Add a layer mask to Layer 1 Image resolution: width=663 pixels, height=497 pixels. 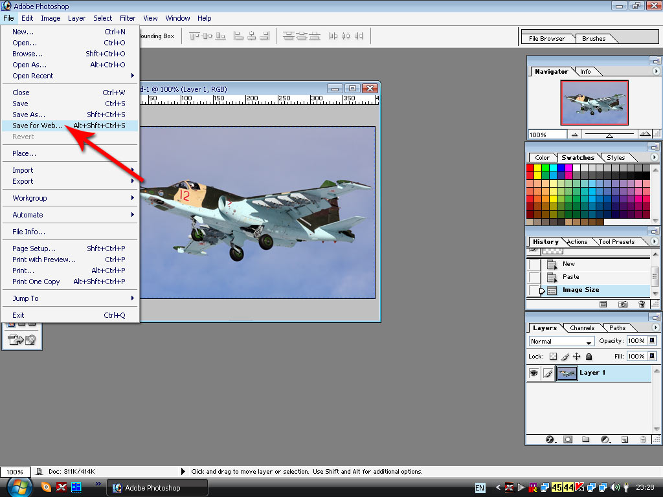click(x=568, y=439)
